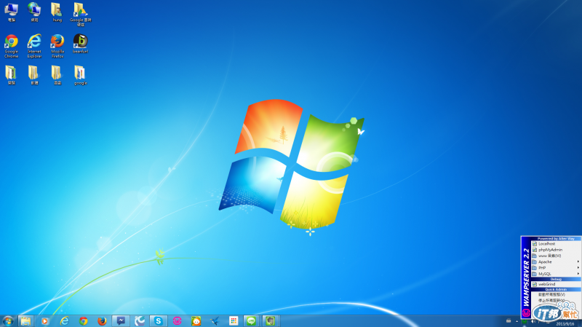Click the green WampServer tray icon
The width and height of the screenshot is (582, 327).
[525, 321]
